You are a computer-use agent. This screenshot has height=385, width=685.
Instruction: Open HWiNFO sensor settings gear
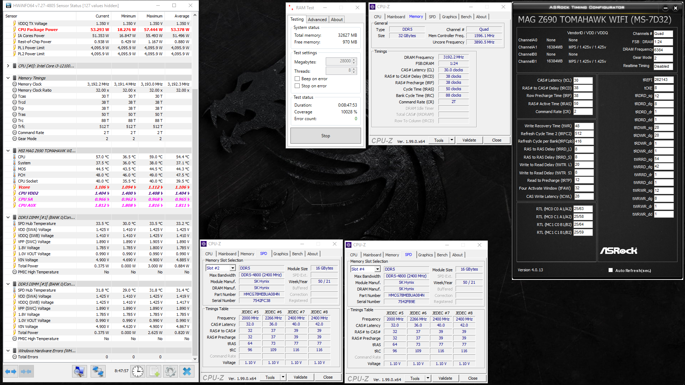coord(171,371)
